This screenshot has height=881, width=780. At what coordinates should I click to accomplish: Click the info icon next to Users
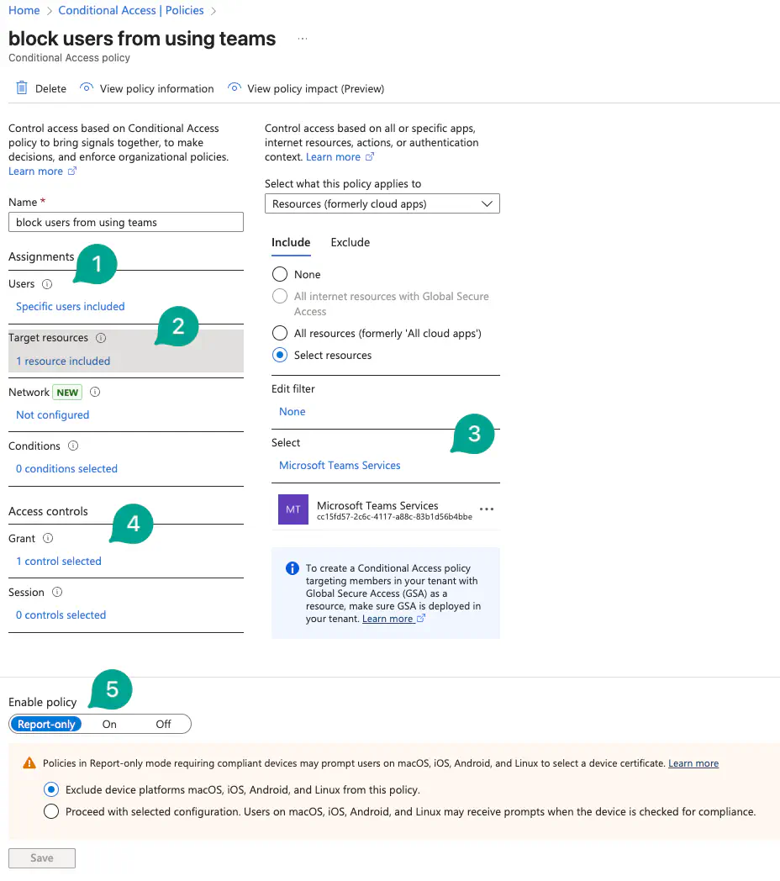pos(47,284)
